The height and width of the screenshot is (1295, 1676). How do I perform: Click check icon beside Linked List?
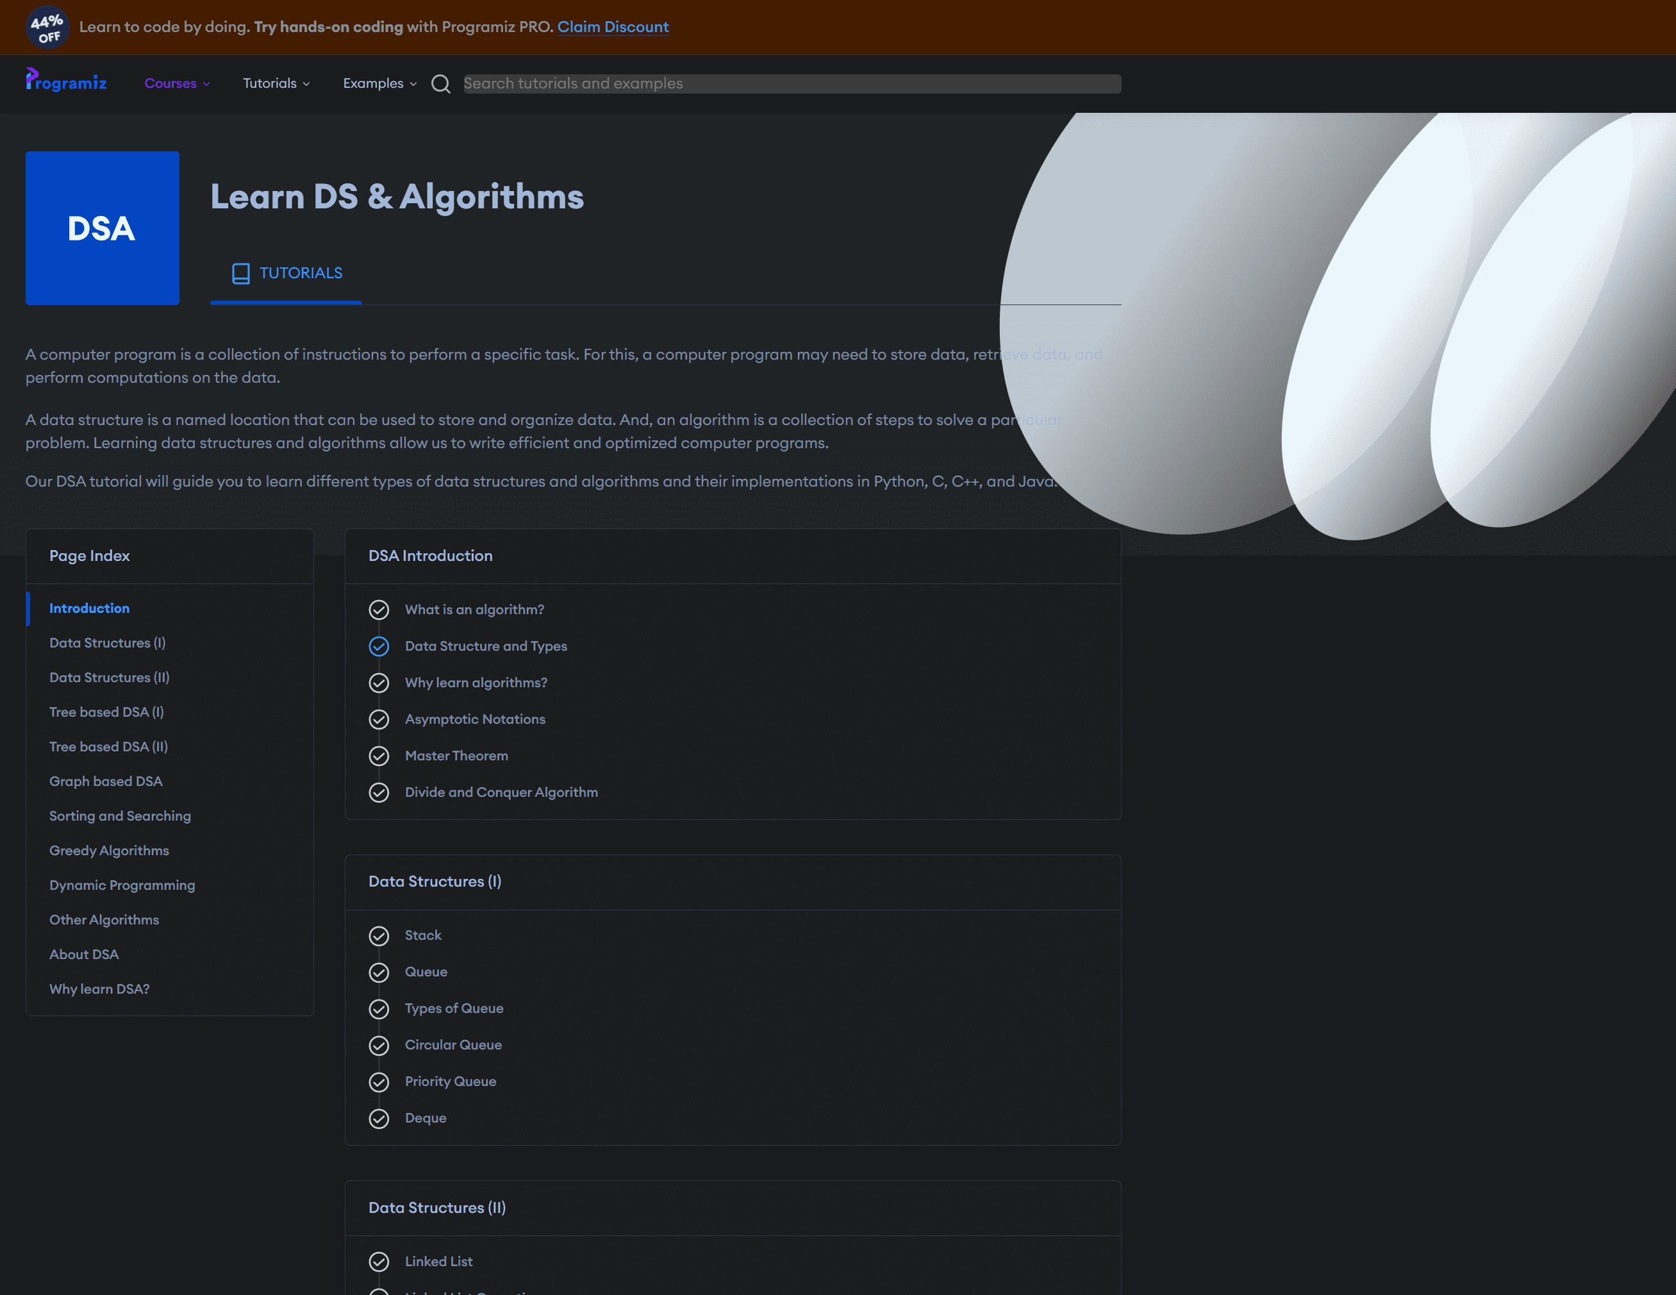(379, 1262)
